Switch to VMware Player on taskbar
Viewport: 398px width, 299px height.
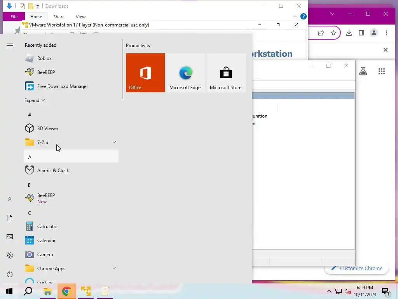(x=86, y=291)
